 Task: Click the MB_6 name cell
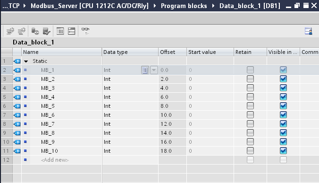click(x=66, y=115)
